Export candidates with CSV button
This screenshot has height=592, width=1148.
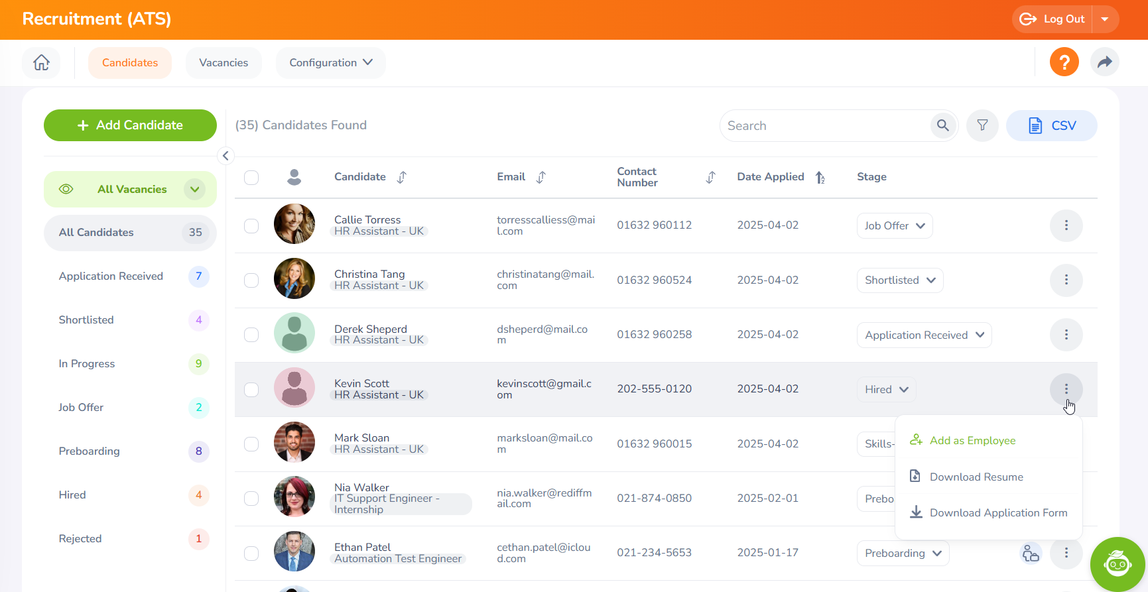(x=1051, y=125)
